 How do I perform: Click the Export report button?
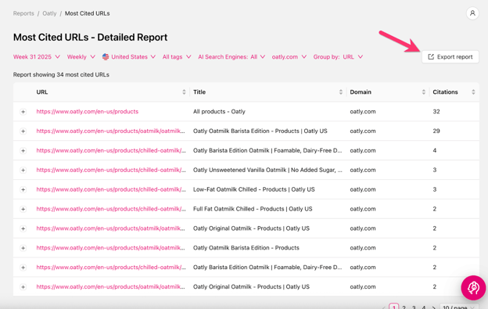[x=450, y=57]
